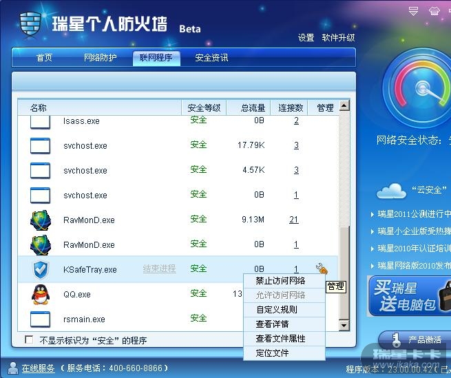
Task: Open 设置 in the top bar
Action: (306, 38)
